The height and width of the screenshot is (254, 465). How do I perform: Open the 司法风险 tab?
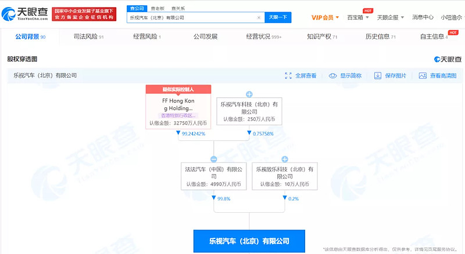click(x=88, y=37)
